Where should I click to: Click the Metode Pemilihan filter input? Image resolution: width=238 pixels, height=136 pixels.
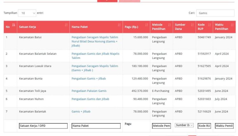pos(161,126)
